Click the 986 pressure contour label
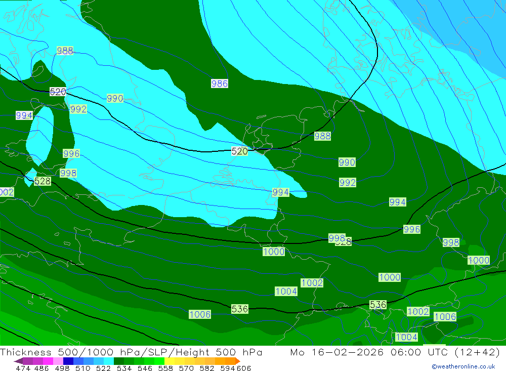The width and height of the screenshot is (506, 371). tap(220, 84)
